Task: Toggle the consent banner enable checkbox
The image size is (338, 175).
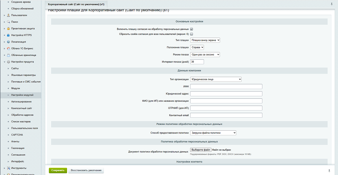Action: click(x=191, y=29)
